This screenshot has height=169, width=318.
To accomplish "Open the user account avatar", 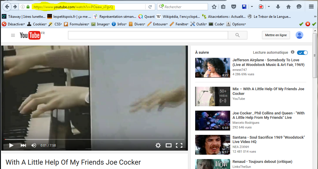I will [x=299, y=35].
